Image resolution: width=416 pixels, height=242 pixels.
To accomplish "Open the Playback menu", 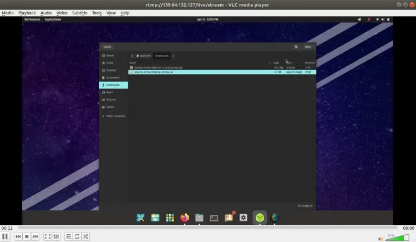I will (27, 13).
